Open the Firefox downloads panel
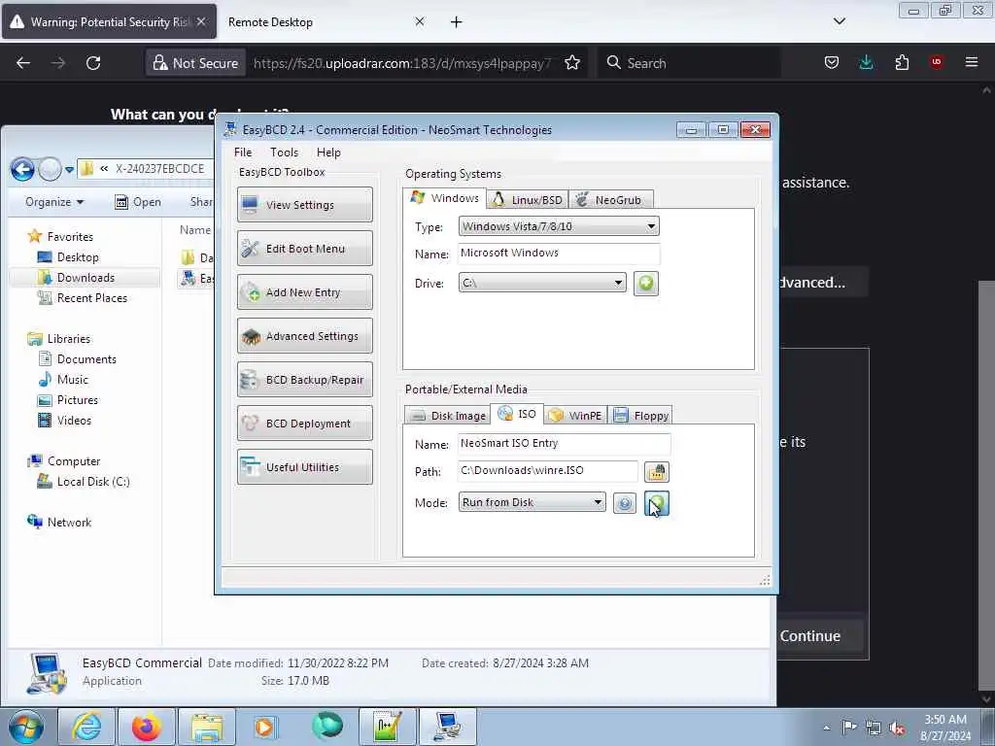 (866, 63)
